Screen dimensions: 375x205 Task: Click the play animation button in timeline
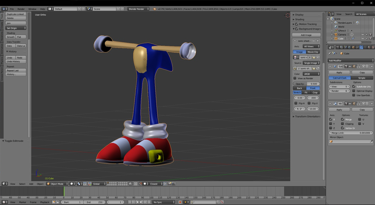click(141, 202)
